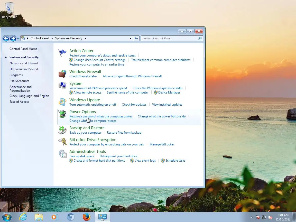The width and height of the screenshot is (296, 222).
Task: Open Windows Explorer from the taskbar
Action: (x=39, y=217)
